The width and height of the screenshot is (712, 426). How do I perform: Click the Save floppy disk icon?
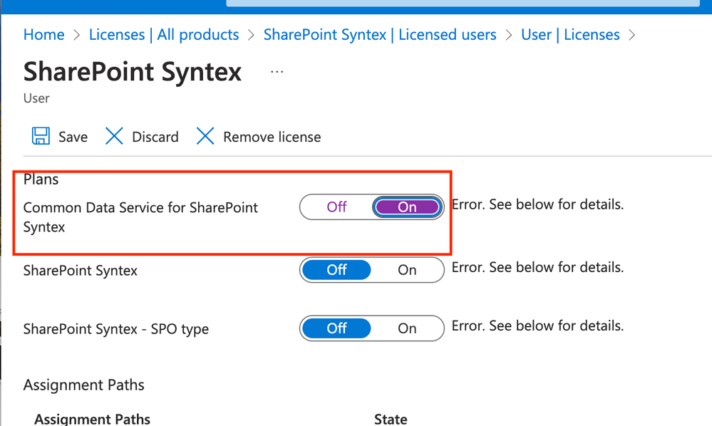pyautogui.click(x=41, y=136)
